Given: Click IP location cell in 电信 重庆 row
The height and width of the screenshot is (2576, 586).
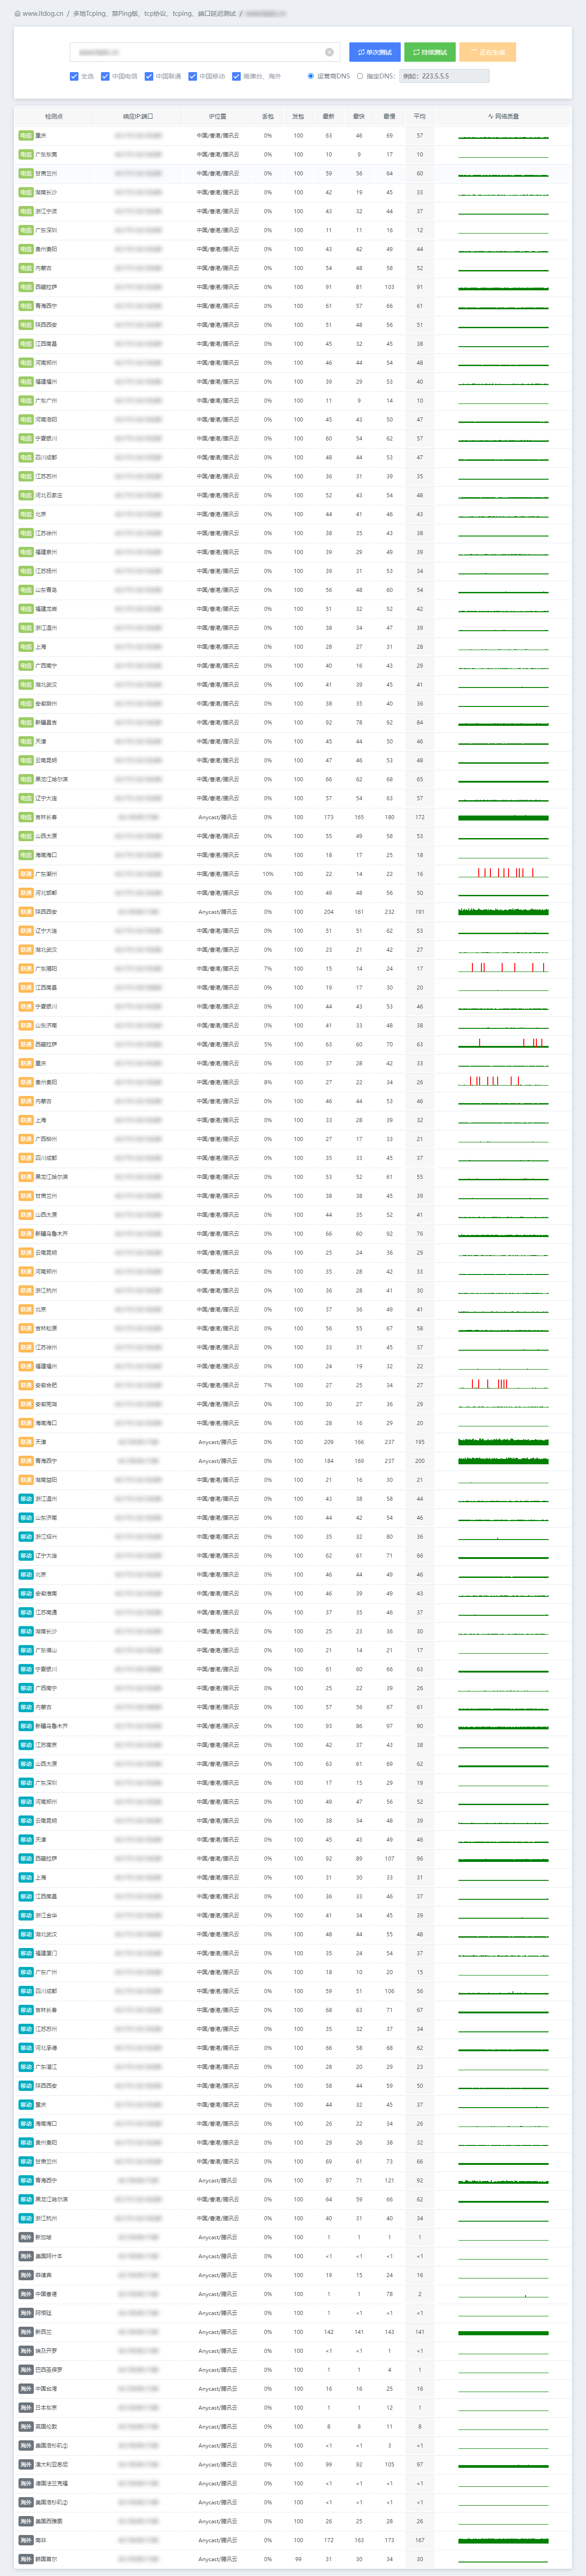Looking at the screenshot, I should [x=218, y=135].
